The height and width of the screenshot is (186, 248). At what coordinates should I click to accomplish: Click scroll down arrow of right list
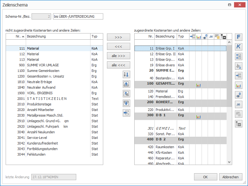tap(229, 162)
